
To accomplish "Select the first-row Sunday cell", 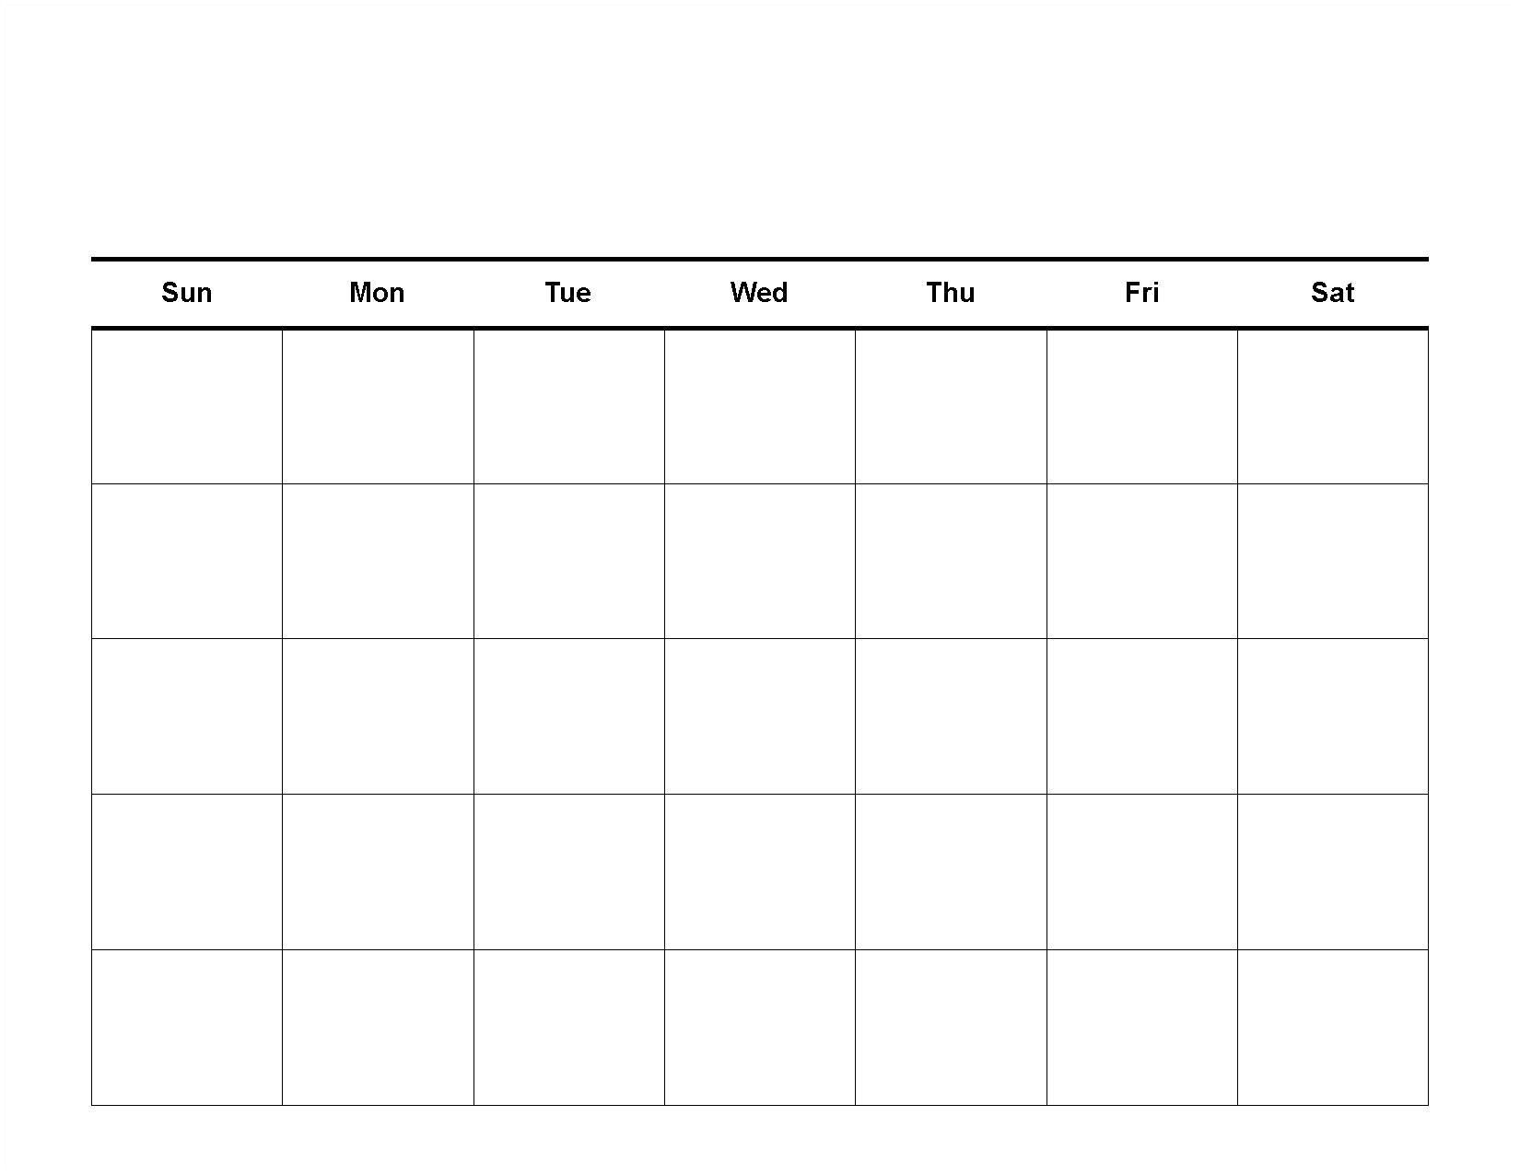I will [x=187, y=406].
